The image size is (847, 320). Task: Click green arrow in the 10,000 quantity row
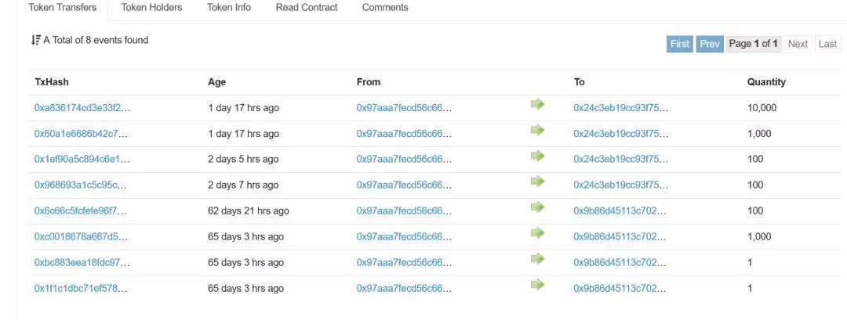[537, 104]
